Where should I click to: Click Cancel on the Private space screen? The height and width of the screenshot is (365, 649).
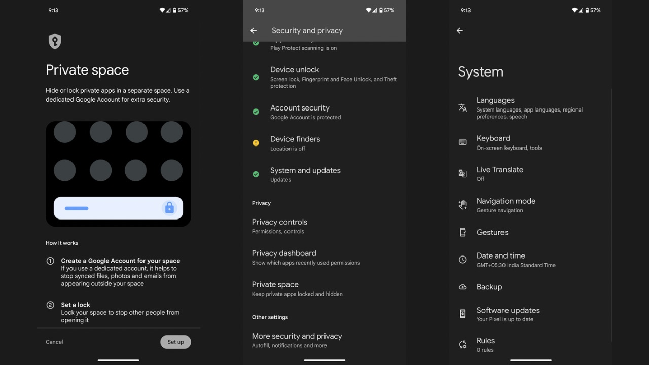(54, 342)
